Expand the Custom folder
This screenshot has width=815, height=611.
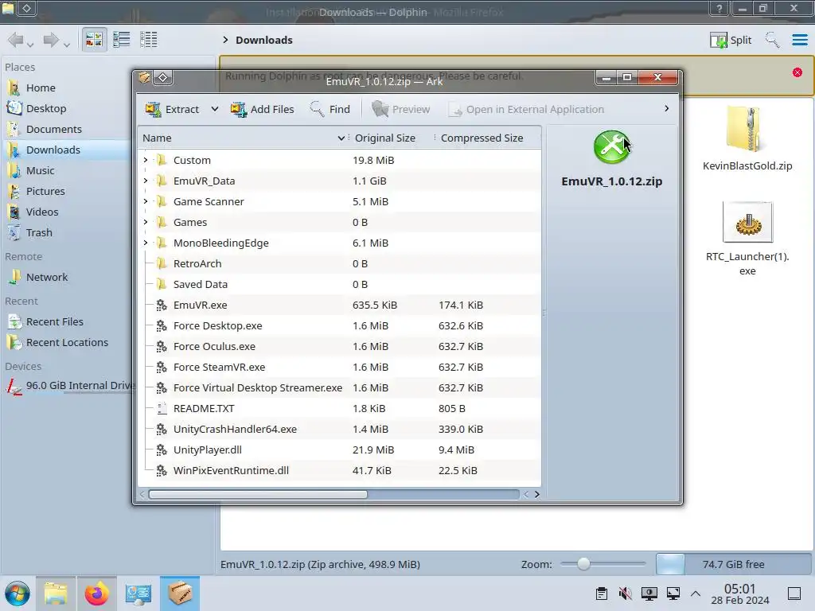click(146, 160)
